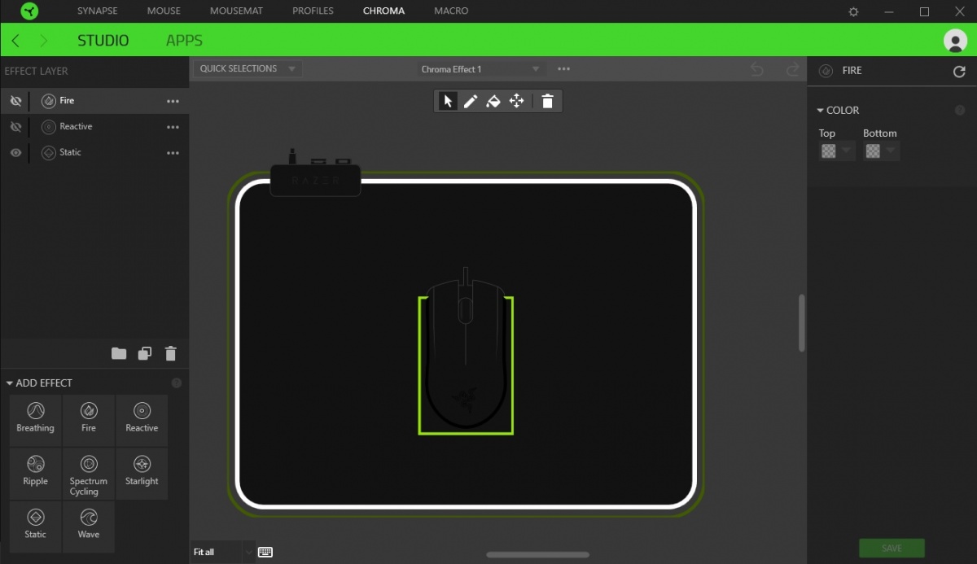Open the Quick Selections dropdown
Image resolution: width=977 pixels, height=564 pixels.
click(248, 69)
